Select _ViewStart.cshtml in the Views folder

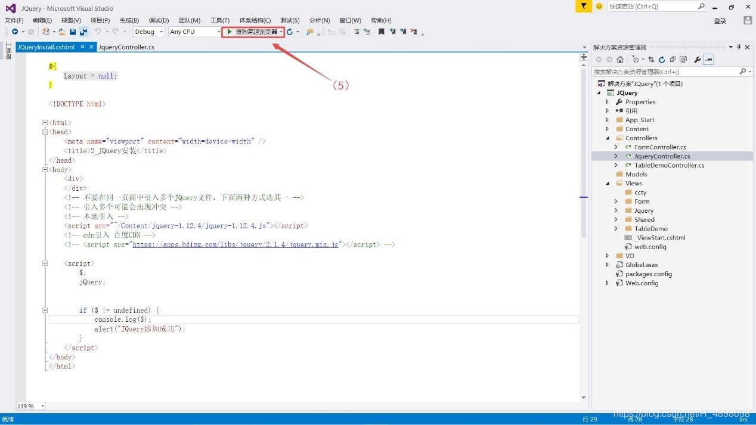point(660,238)
